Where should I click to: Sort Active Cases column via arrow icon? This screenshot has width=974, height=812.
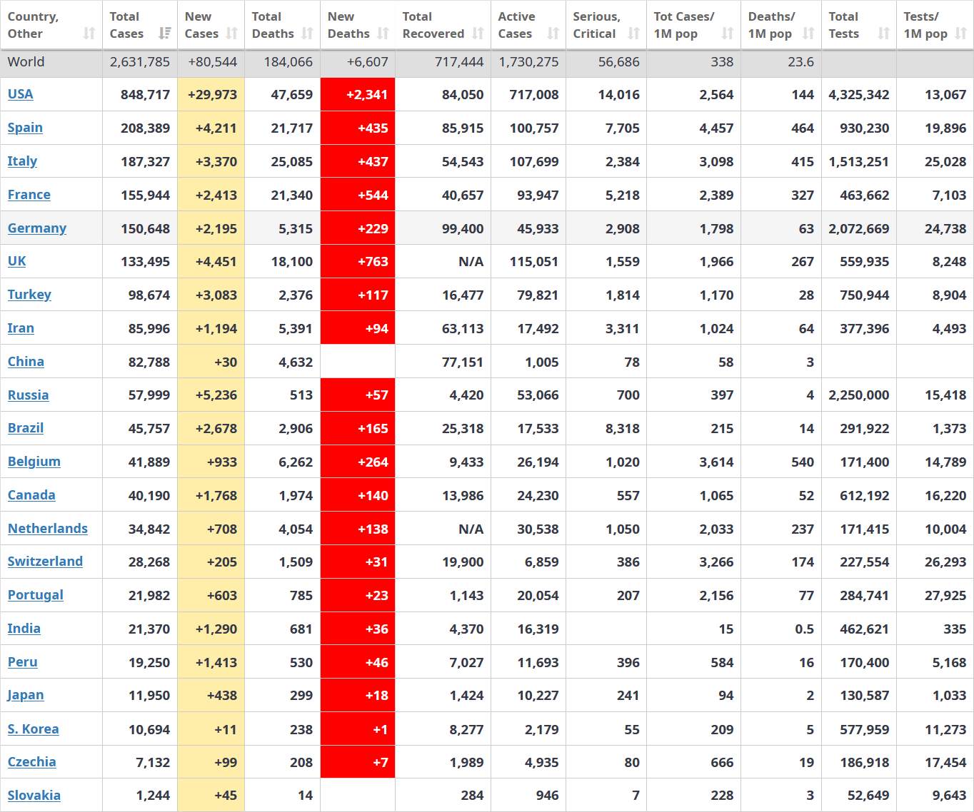click(x=553, y=34)
